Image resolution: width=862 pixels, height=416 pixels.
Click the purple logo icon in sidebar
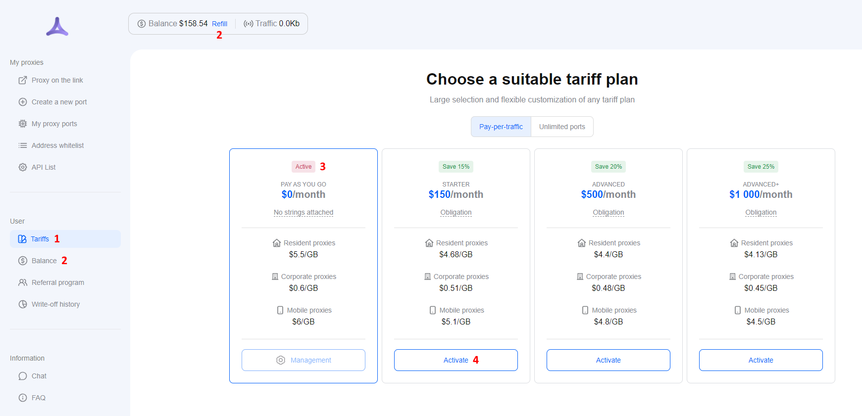pyautogui.click(x=57, y=27)
